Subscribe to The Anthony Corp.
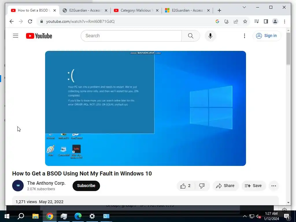The image size is (296, 222). pos(86,186)
